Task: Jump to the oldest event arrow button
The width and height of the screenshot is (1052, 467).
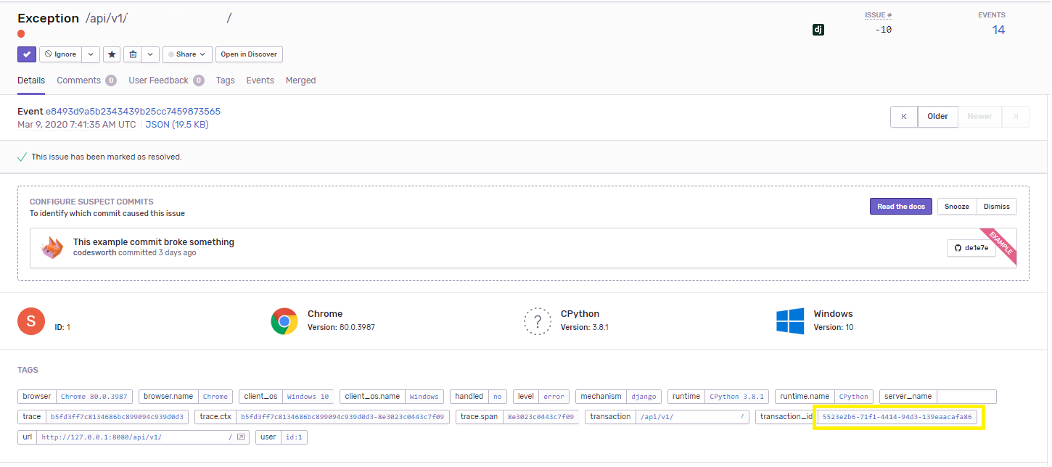Action: [x=904, y=117]
